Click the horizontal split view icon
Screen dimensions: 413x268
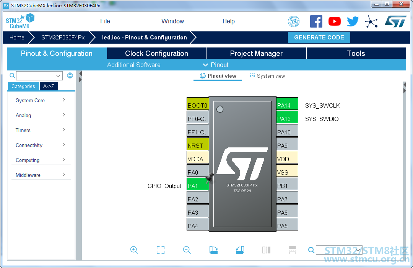coord(293,250)
